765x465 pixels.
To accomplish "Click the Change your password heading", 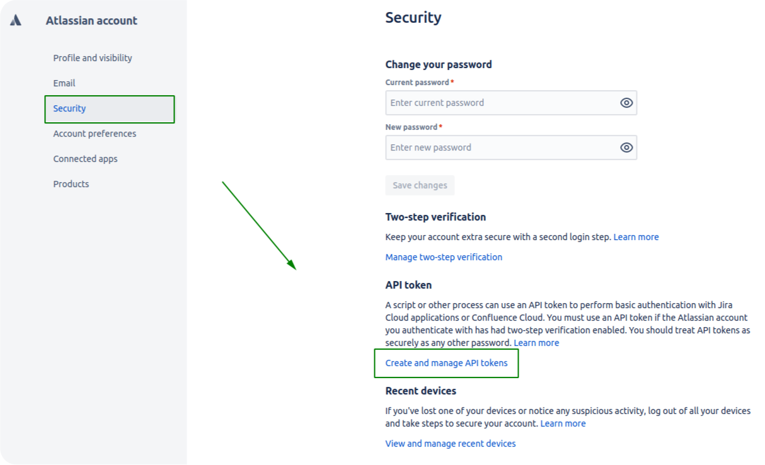I will click(x=439, y=64).
